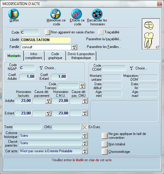
Task: Open the ALT list for Enfant Cause dépas. CMU
Action: (85, 113)
